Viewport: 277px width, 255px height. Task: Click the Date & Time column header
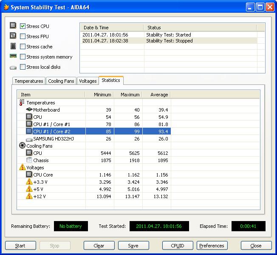pyautogui.click(x=112, y=28)
